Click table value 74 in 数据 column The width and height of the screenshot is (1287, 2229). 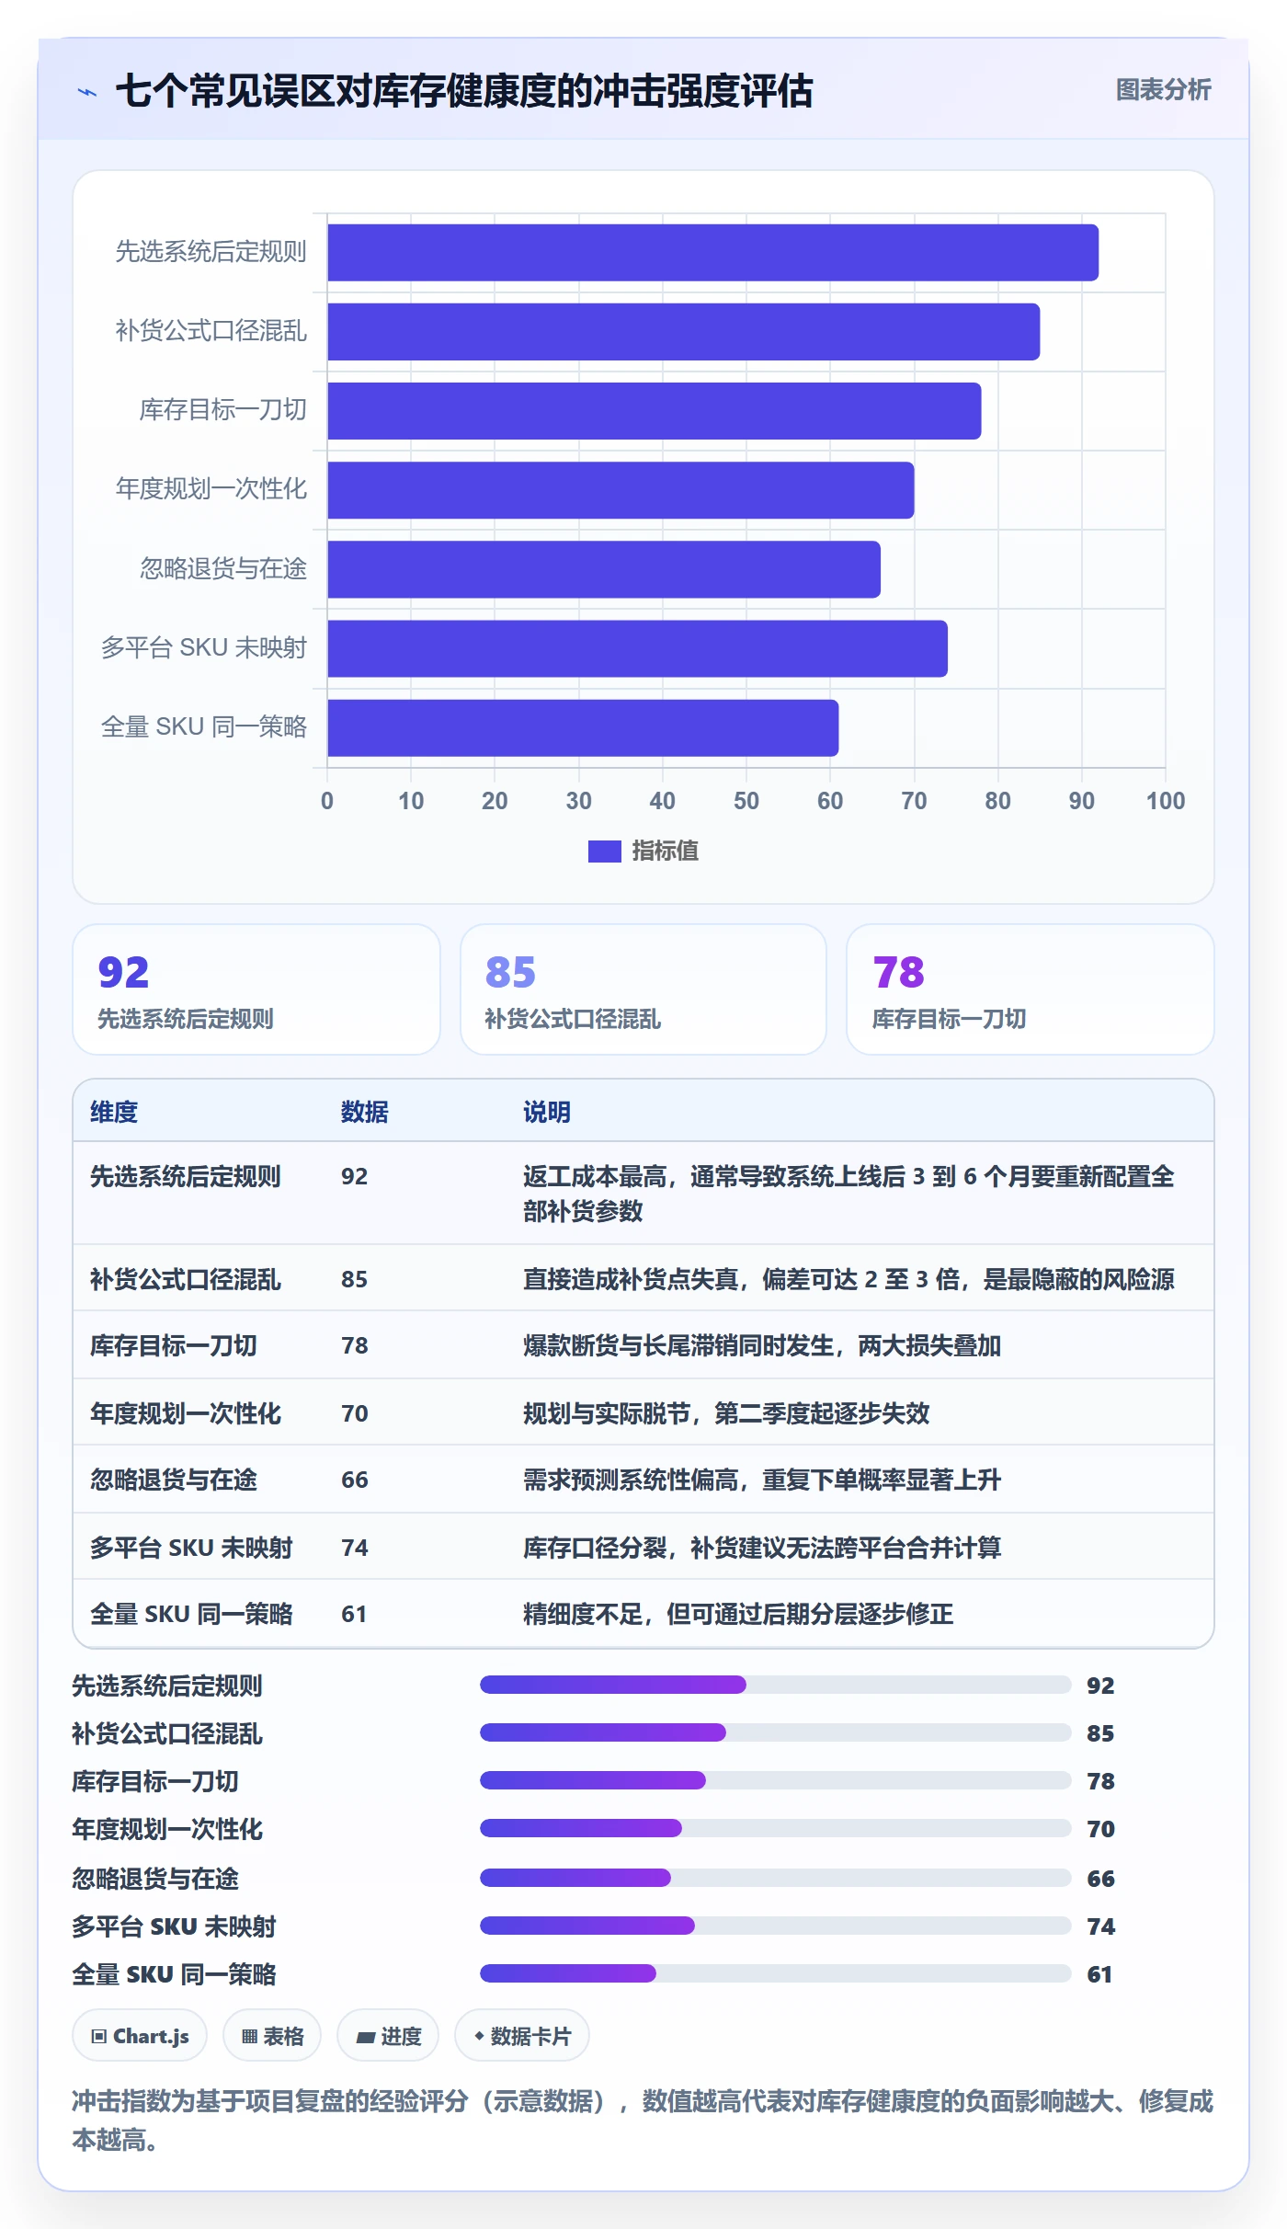(355, 1548)
